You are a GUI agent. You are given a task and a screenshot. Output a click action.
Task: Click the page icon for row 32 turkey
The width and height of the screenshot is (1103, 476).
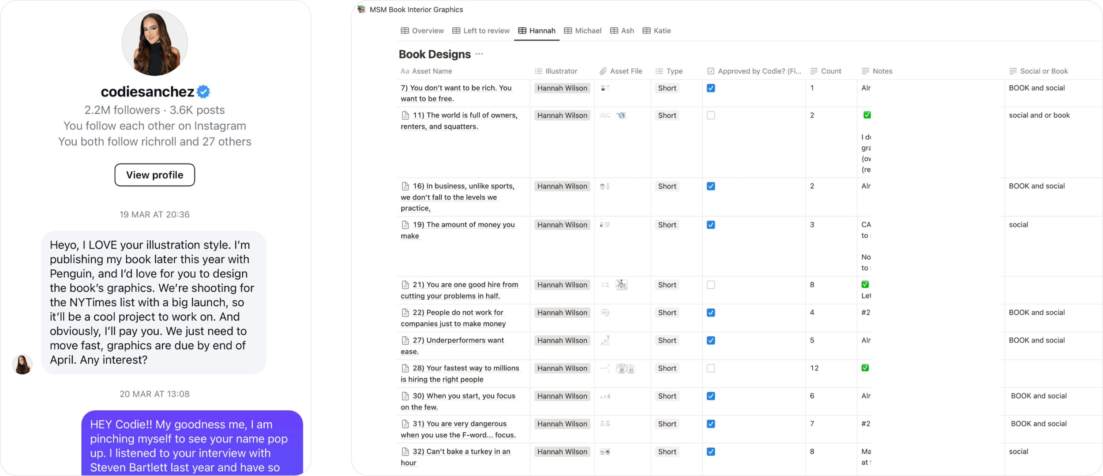tap(405, 452)
